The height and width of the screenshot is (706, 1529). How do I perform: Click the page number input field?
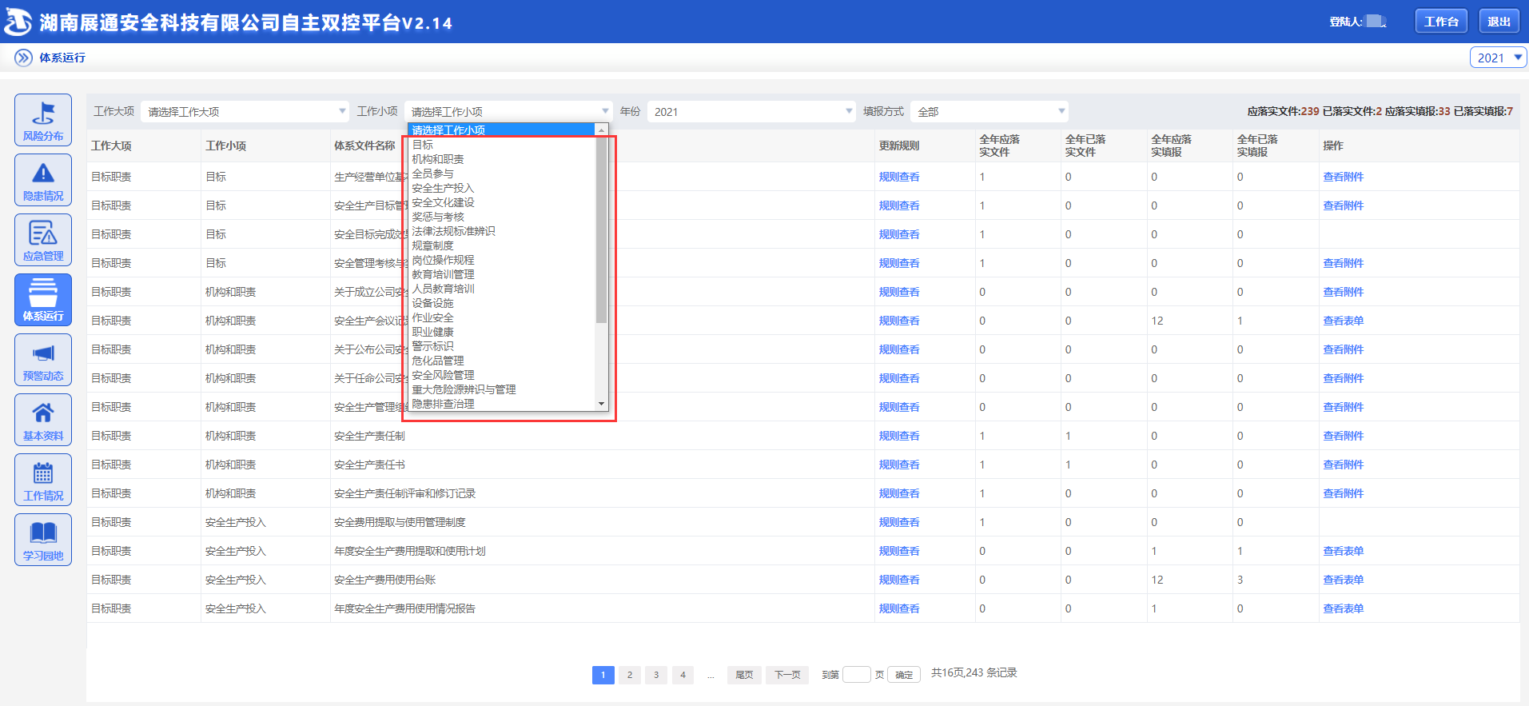click(857, 674)
